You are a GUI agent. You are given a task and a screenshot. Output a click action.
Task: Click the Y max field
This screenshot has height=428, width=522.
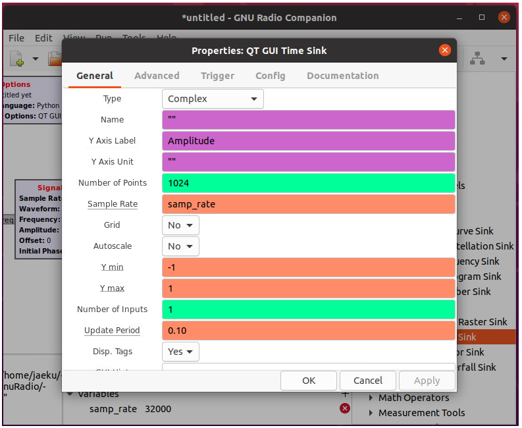pos(308,288)
